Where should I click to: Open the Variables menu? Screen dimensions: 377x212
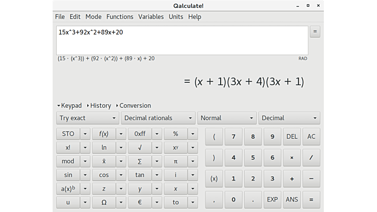pyautogui.click(x=151, y=17)
